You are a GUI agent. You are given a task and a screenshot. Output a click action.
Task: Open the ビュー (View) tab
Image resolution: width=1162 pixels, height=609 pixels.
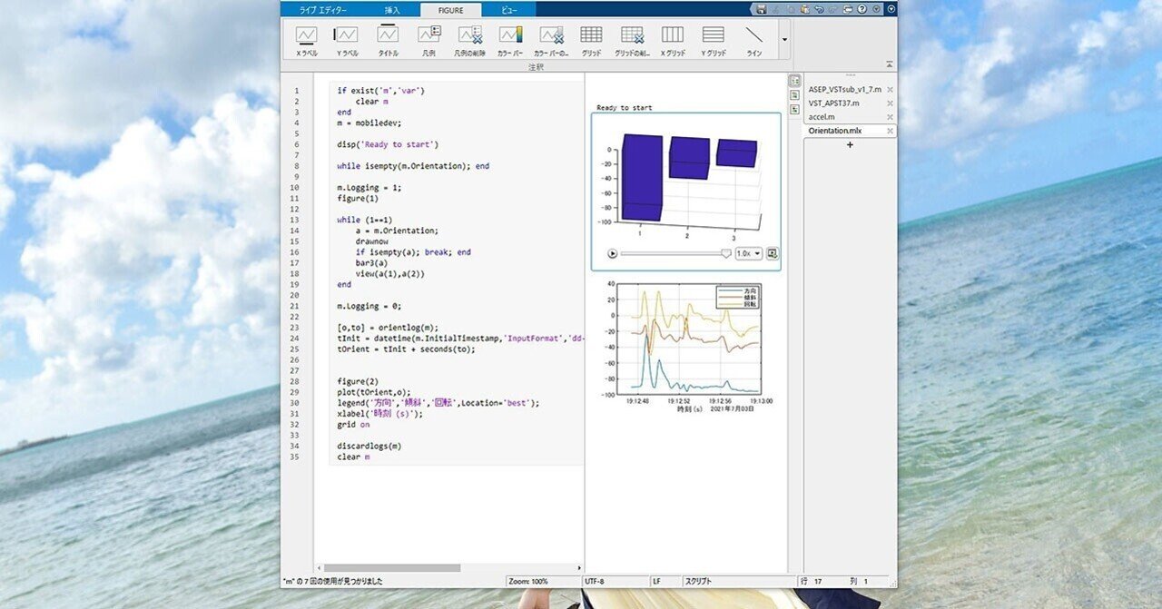point(509,9)
